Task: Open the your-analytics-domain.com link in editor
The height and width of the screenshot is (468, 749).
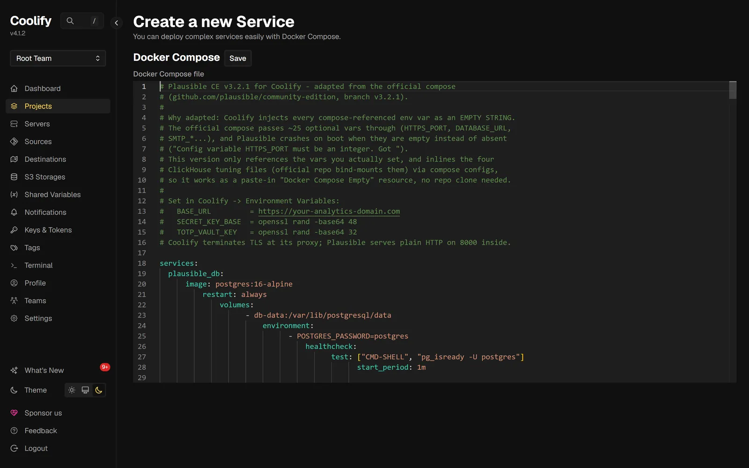Action: point(329,211)
